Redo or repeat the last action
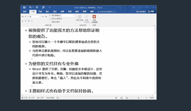Image resolution: width=191 pixels, height=111 pixels. [37, 7]
